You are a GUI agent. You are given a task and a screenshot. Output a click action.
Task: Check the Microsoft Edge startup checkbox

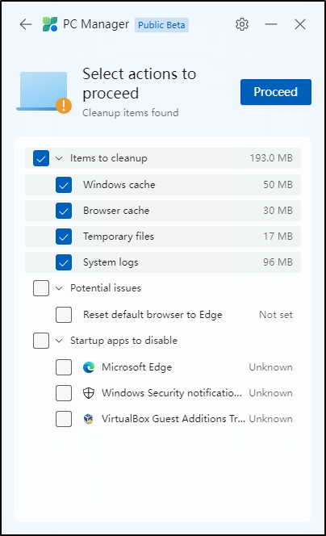(x=64, y=367)
